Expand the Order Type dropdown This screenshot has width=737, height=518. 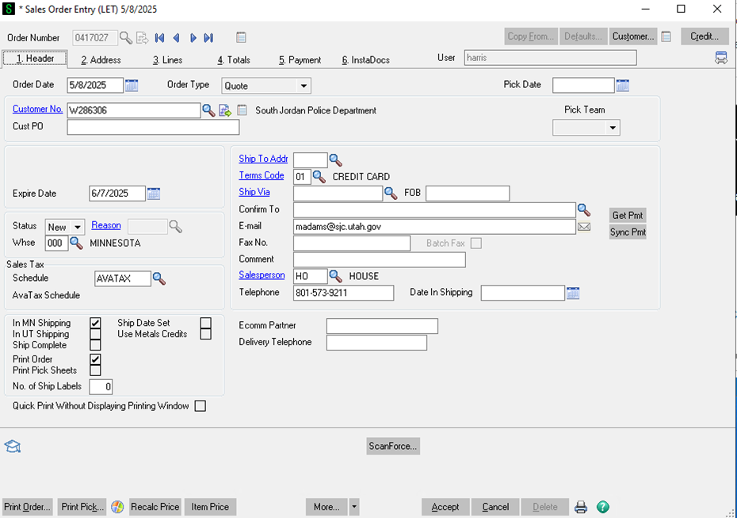point(304,86)
